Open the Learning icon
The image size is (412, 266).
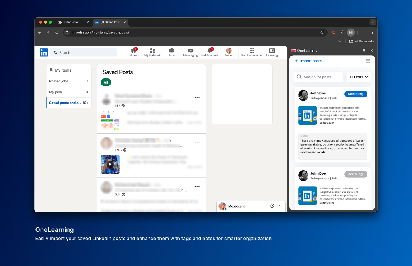coord(272,52)
